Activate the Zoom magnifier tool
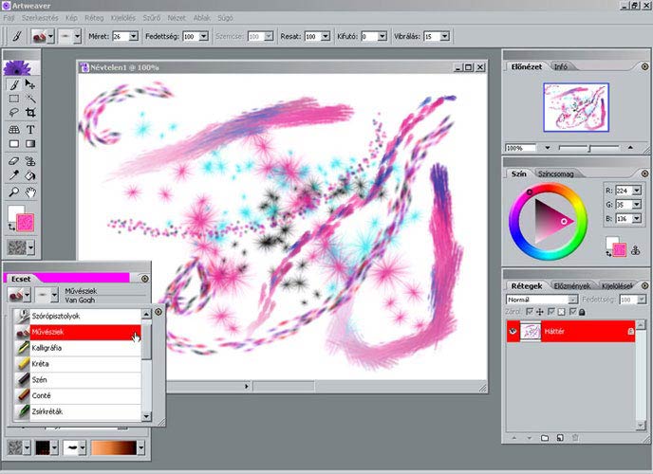The image size is (653, 474). point(13,191)
